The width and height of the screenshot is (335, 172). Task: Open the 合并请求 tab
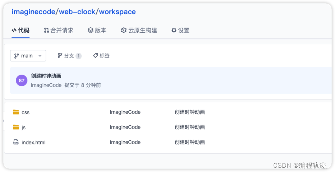59,30
